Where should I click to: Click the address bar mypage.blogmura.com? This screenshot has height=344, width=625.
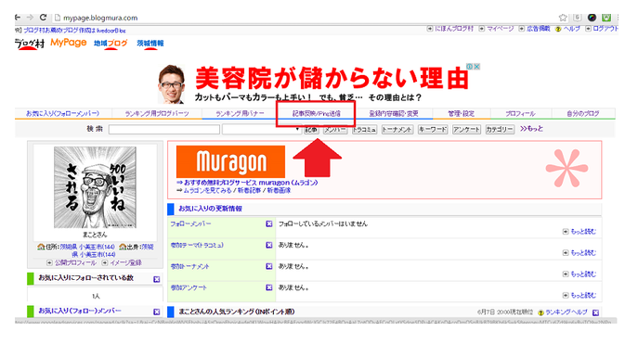(x=100, y=18)
